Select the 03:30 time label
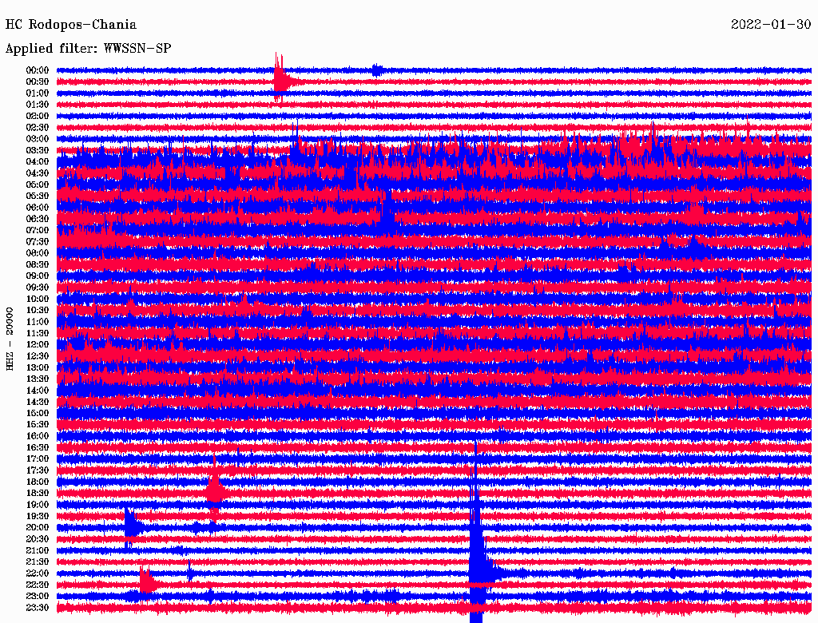Screen dimensions: 818x623 (37, 150)
